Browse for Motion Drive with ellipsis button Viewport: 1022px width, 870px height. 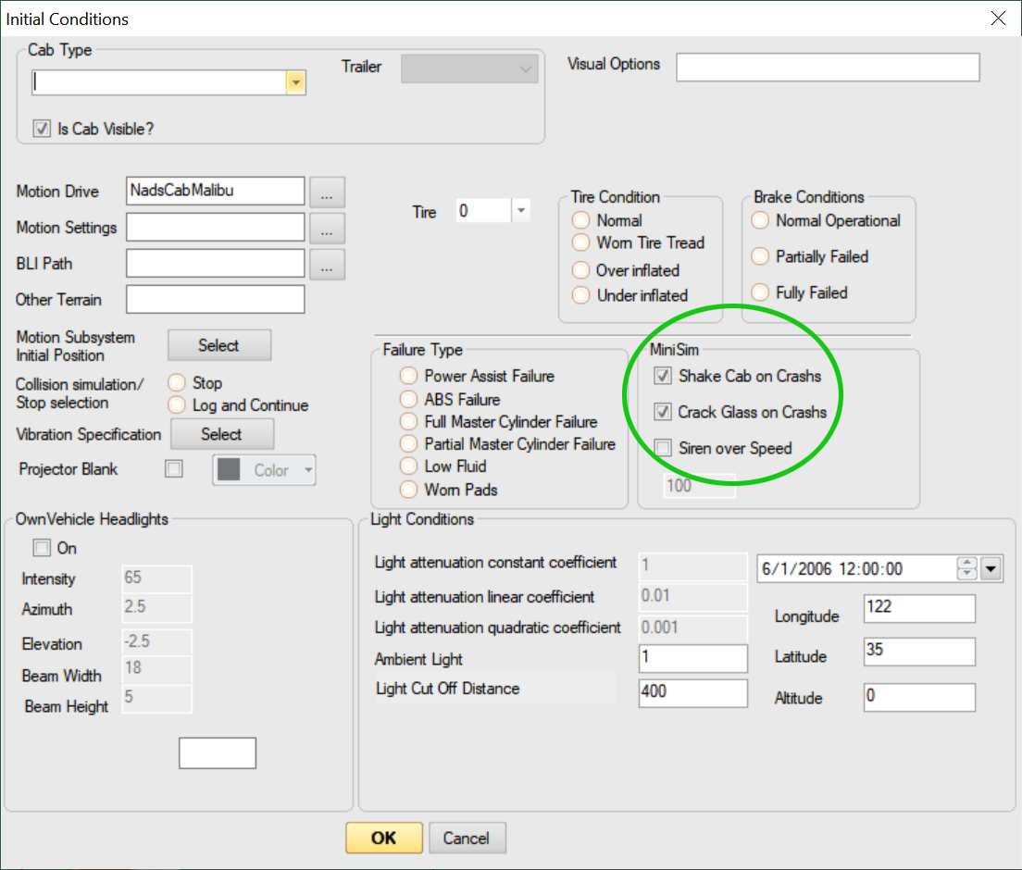tap(327, 193)
